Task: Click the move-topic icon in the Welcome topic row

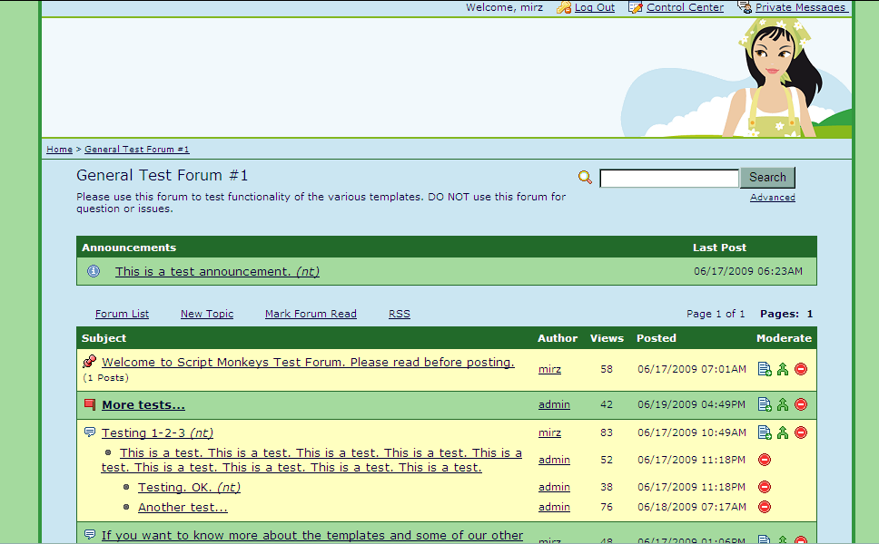Action: coord(765,369)
